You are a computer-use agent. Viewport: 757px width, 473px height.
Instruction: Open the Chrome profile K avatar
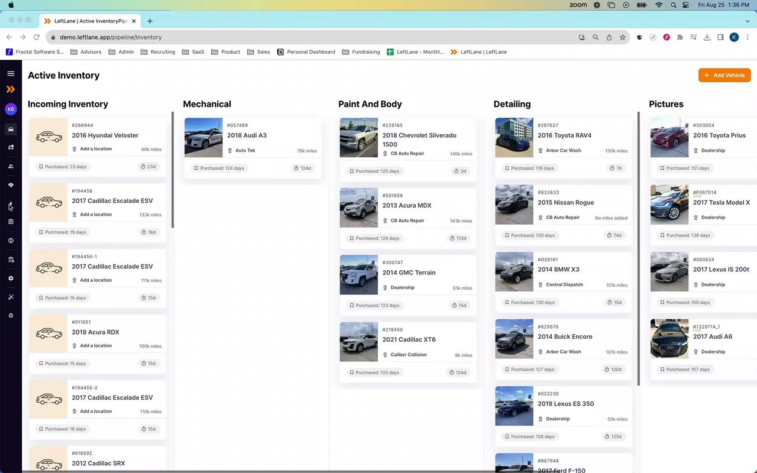(x=735, y=37)
